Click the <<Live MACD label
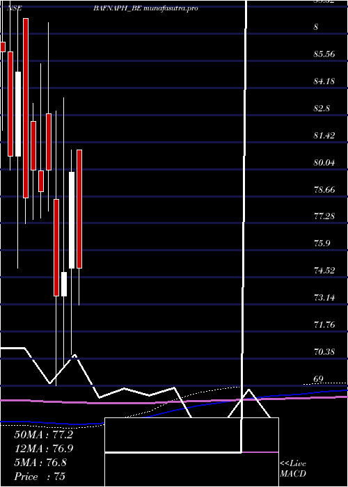348x487 pixels. 293,468
